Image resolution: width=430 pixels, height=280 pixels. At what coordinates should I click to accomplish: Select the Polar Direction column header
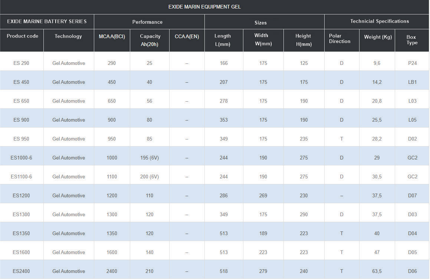[339, 39]
